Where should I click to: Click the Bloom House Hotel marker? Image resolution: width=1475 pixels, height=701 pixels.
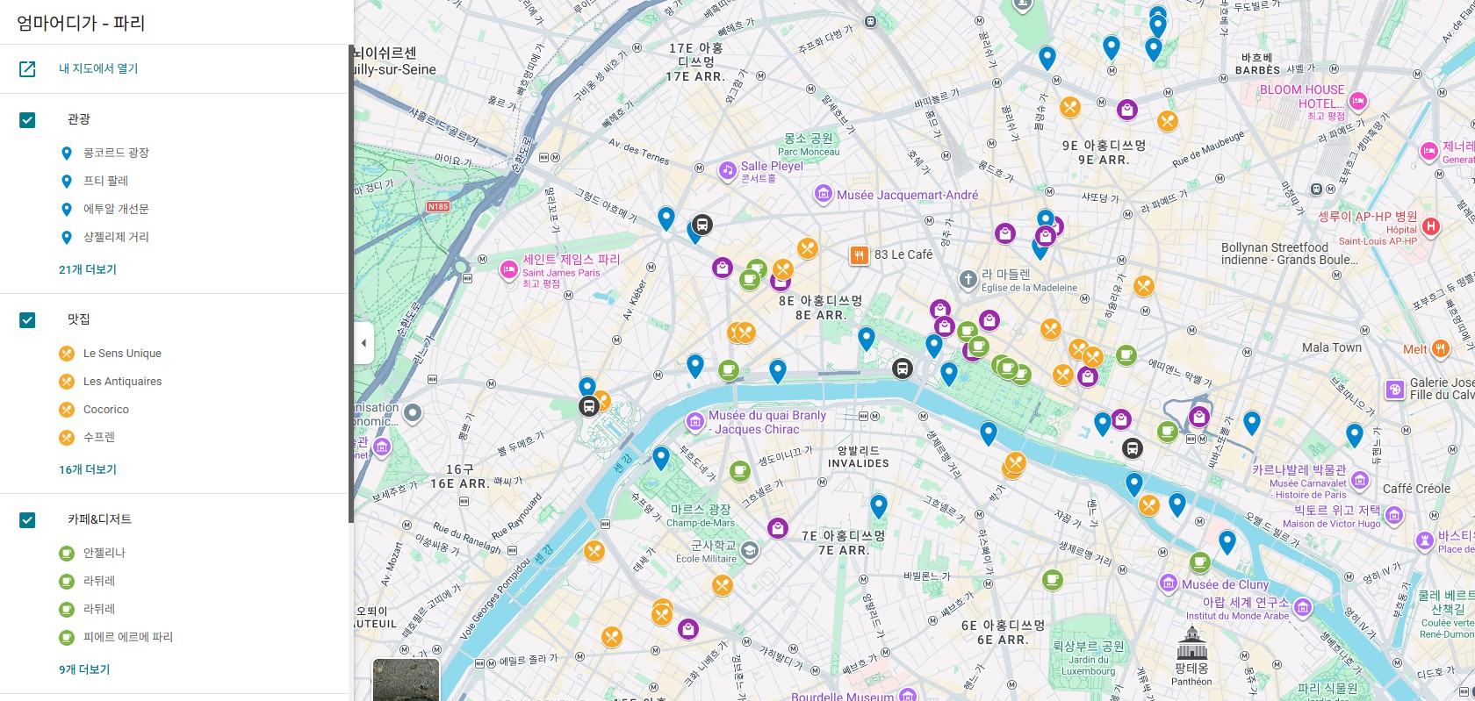pos(1357,102)
